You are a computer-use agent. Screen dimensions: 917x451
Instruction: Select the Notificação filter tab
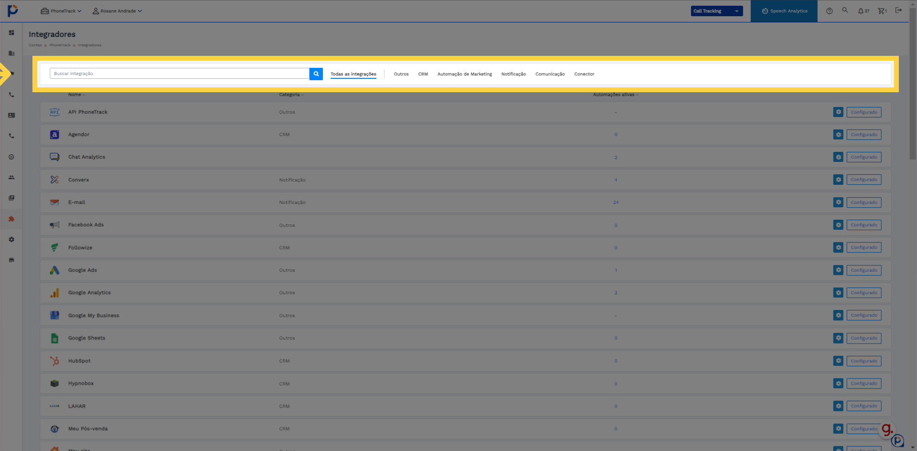513,74
